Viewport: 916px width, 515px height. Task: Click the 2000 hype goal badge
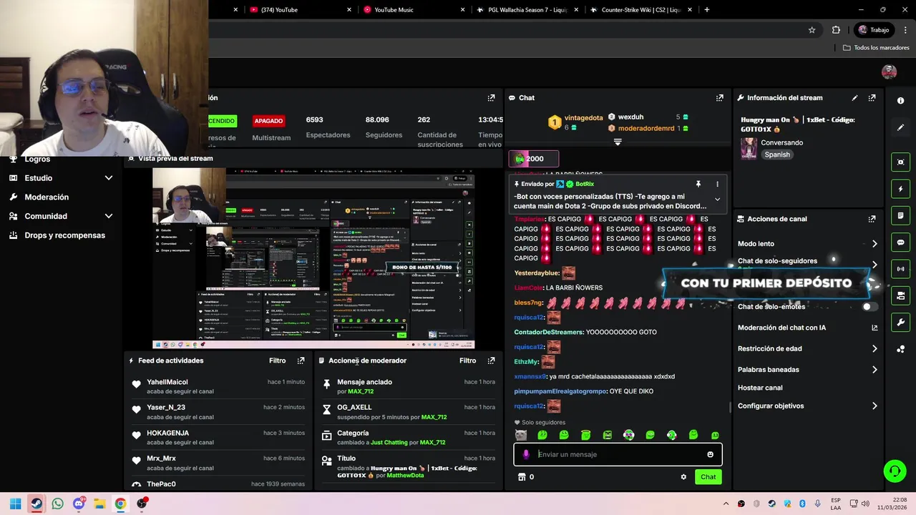(x=533, y=159)
